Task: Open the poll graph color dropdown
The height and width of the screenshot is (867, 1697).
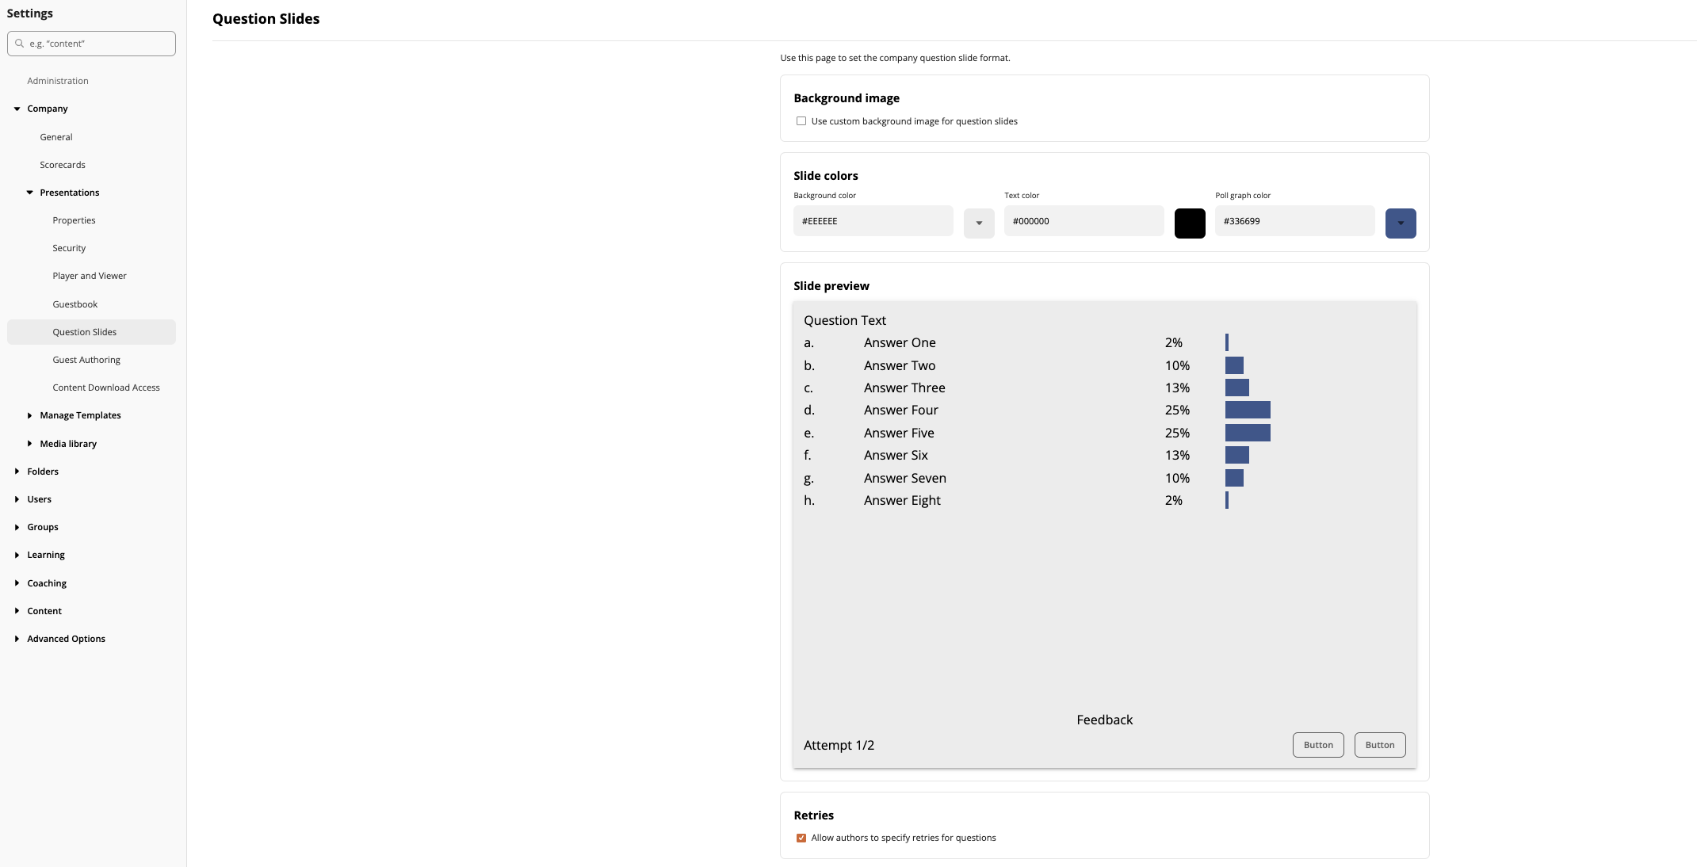Action: [x=1401, y=223]
